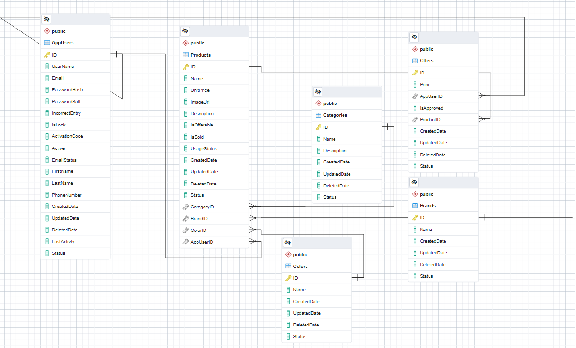This screenshot has width=576, height=348.
Task: Click column icon beside UnitPrice
Action: coord(185,90)
